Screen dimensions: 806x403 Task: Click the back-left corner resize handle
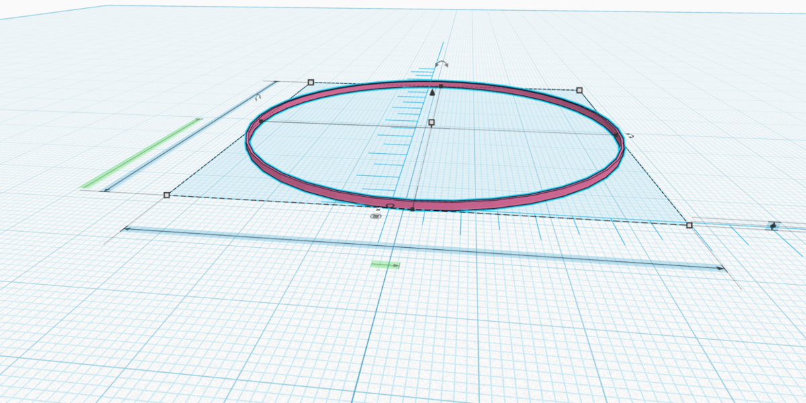pyautogui.click(x=310, y=82)
